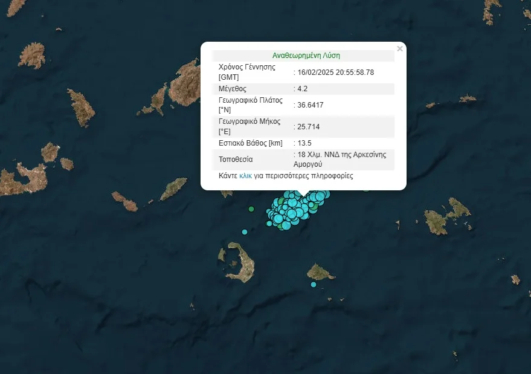
Task: Click the lone cyan marker north of Santorini
Action: 245,232
